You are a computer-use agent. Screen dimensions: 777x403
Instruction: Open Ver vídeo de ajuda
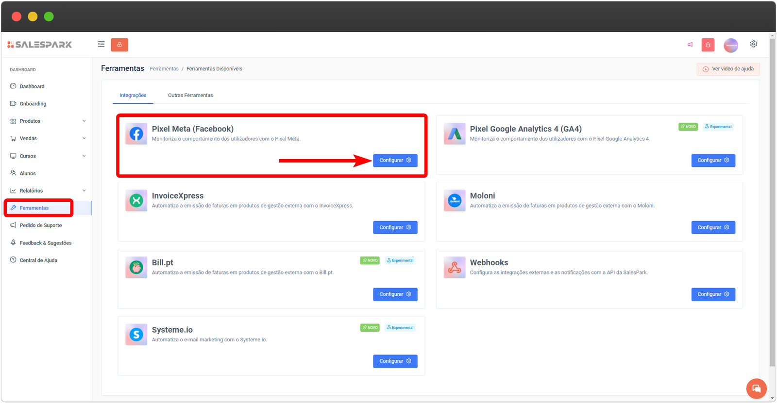pyautogui.click(x=728, y=69)
